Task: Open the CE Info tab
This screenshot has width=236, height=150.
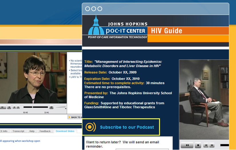Action: [4, 131]
